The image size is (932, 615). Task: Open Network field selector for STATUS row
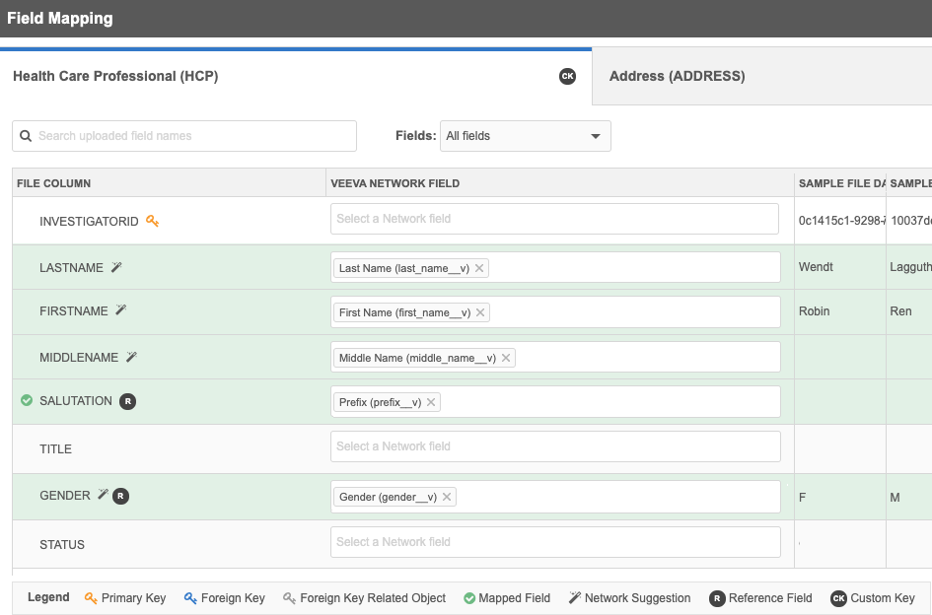[x=554, y=542]
